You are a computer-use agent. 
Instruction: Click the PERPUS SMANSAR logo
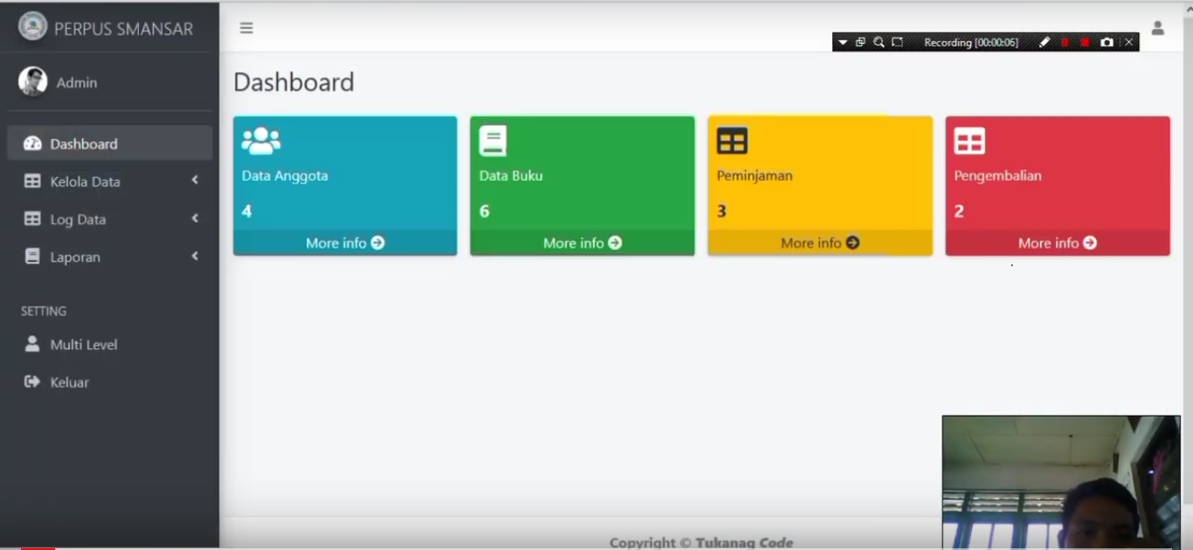click(33, 26)
